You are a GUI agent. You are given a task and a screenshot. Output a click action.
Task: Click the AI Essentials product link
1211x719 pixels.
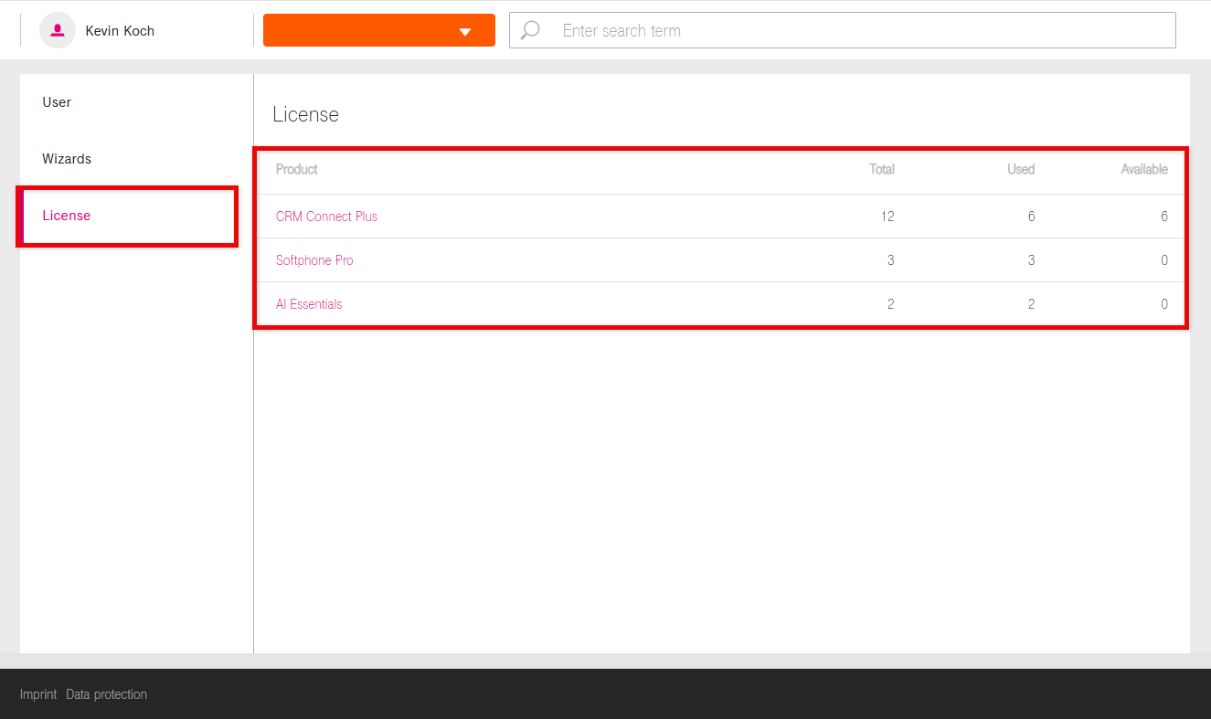point(309,304)
